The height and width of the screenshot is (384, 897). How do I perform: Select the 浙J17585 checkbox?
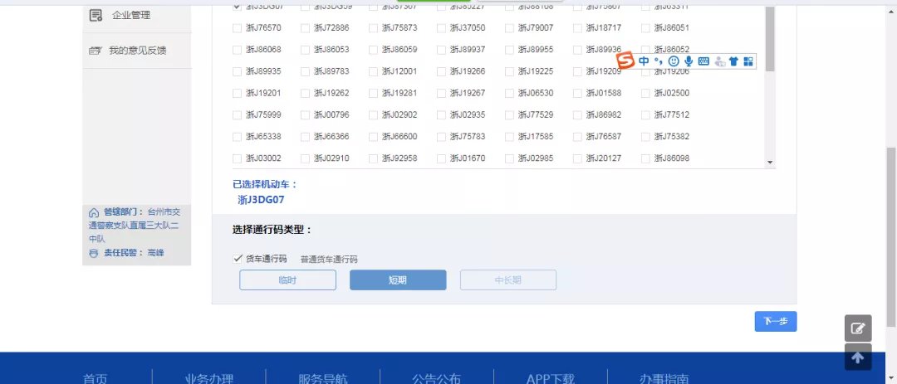pyautogui.click(x=509, y=137)
